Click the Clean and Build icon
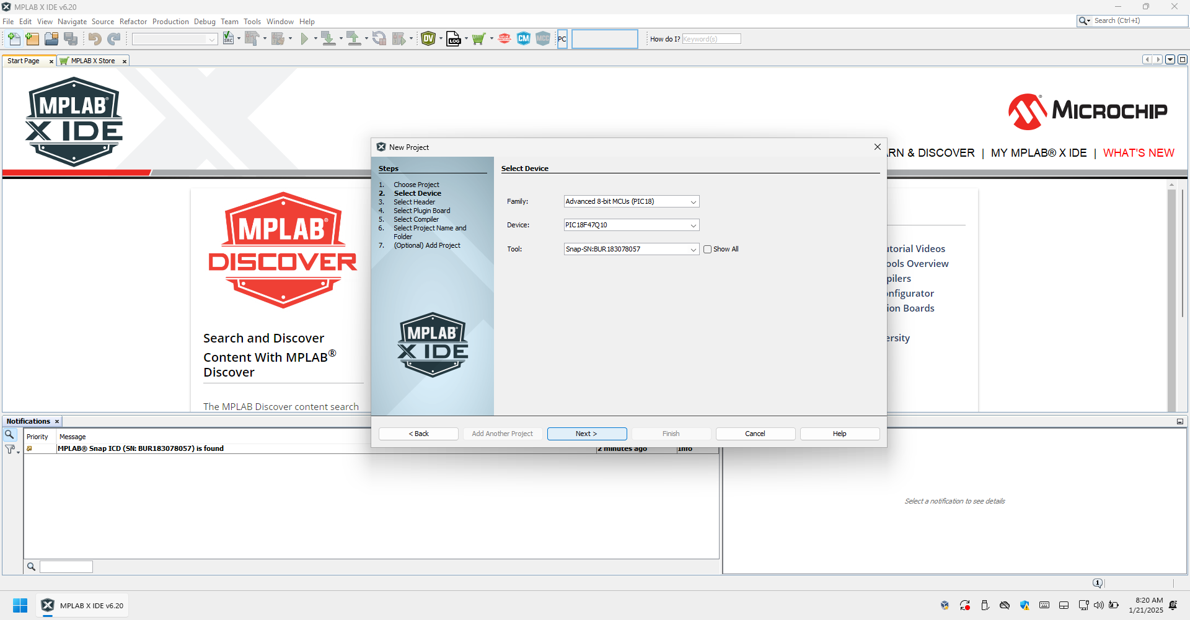The image size is (1190, 620). click(x=278, y=39)
